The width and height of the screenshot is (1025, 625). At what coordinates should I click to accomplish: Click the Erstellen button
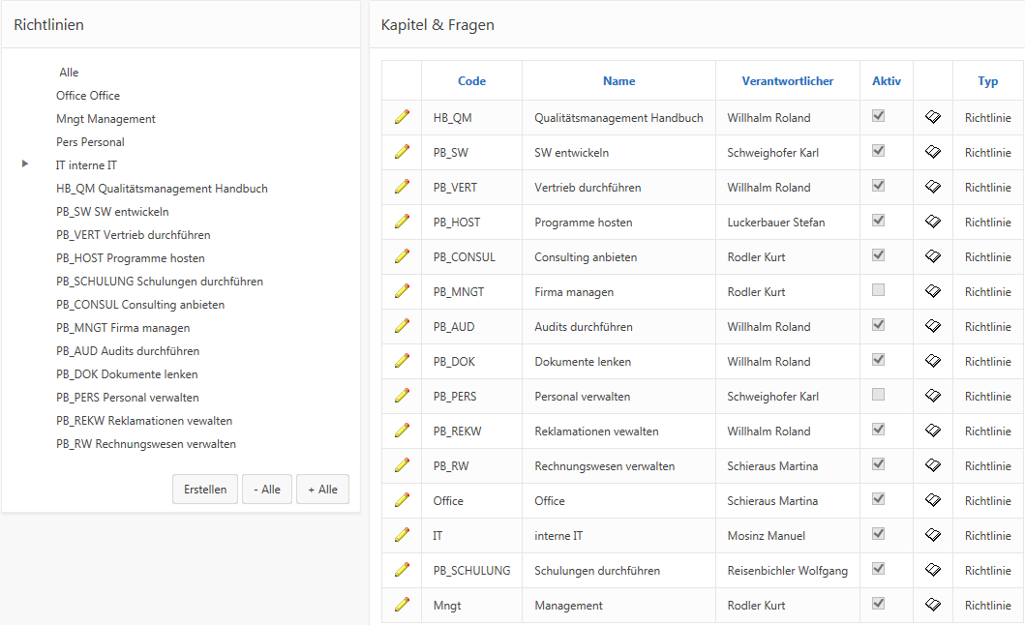205,490
